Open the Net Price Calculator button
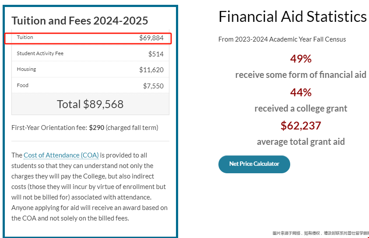 [254, 164]
